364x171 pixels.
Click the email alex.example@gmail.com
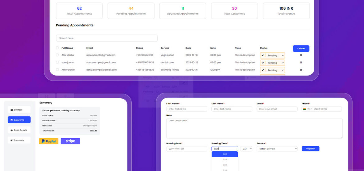(101, 55)
